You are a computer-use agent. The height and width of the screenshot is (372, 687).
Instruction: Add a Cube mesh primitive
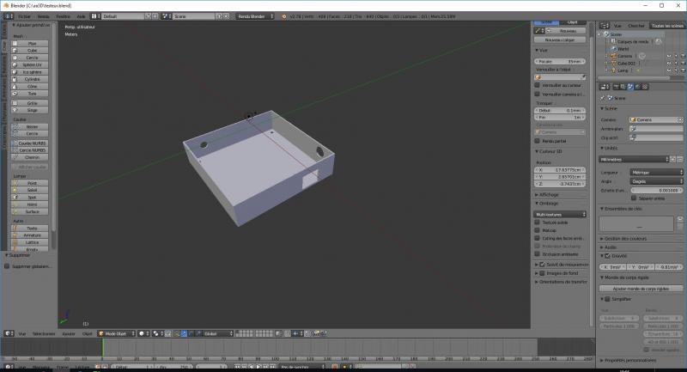[x=33, y=50]
